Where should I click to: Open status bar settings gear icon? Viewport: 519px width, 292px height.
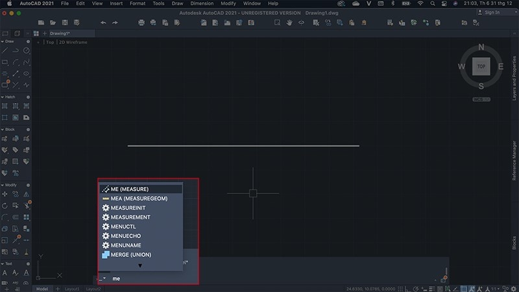pyautogui.click(x=513, y=289)
